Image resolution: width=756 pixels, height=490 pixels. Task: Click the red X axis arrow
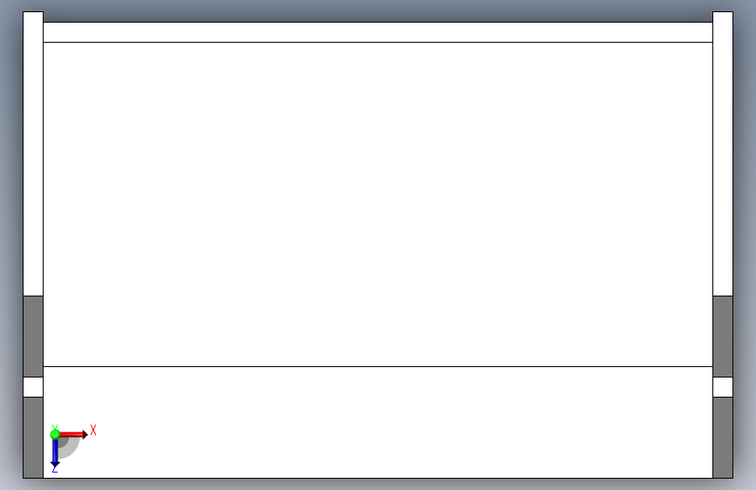point(73,434)
